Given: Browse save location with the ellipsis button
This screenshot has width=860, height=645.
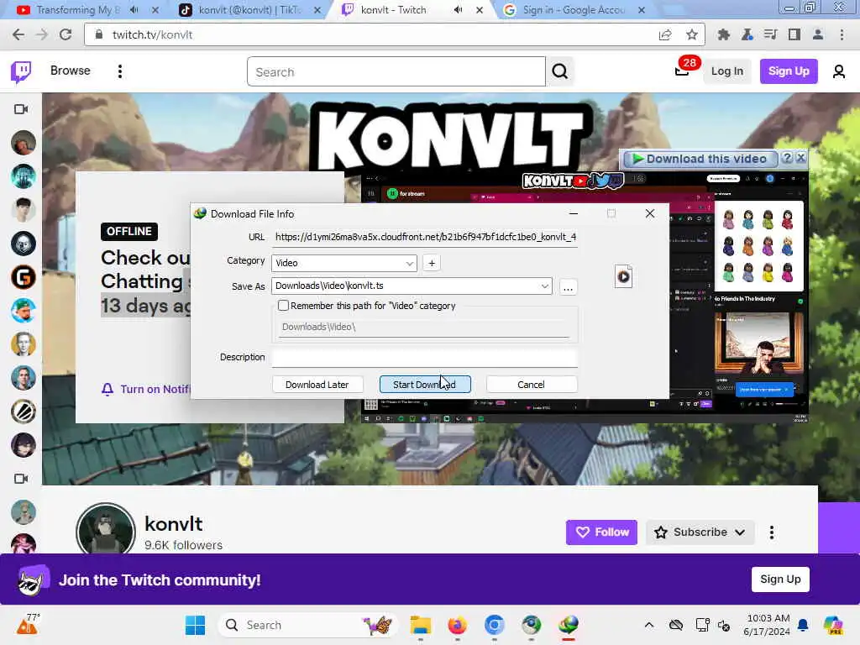Looking at the screenshot, I should click(569, 287).
